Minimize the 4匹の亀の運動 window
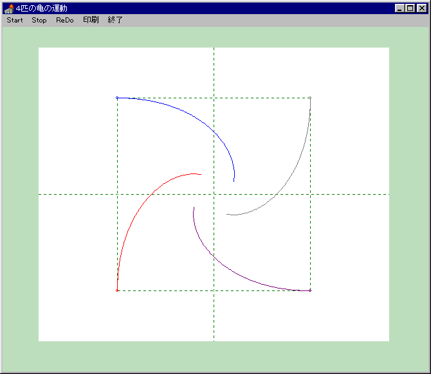The image size is (431, 374). click(399, 8)
